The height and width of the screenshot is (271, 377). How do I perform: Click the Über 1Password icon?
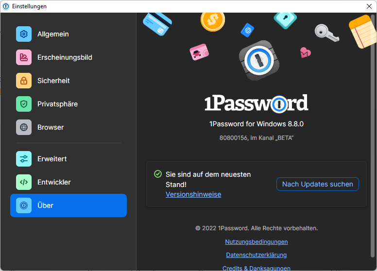pyautogui.click(x=24, y=205)
